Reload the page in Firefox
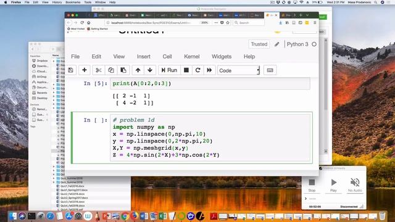Screen dimensions: 395x222 [x=82, y=23]
